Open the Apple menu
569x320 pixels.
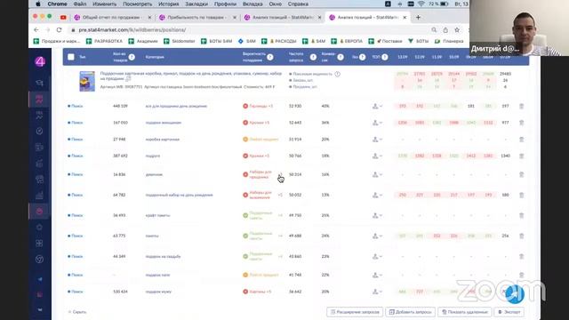tap(37, 4)
